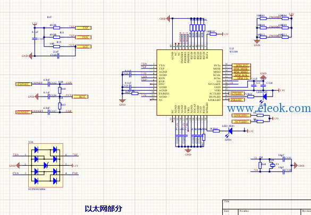The image size is (311, 215).
Task: Select the W5500 chip U25 body
Action: (189, 82)
